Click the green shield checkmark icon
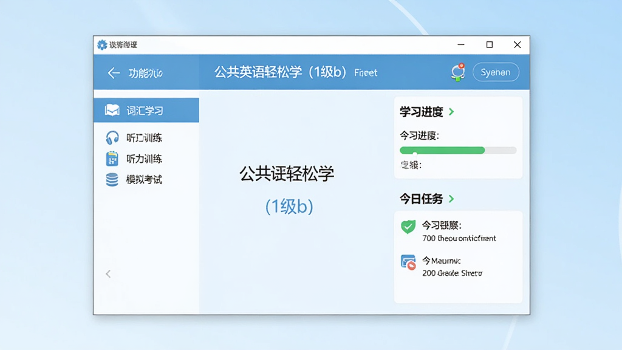Screen dimensions: 622x350 (408, 227)
